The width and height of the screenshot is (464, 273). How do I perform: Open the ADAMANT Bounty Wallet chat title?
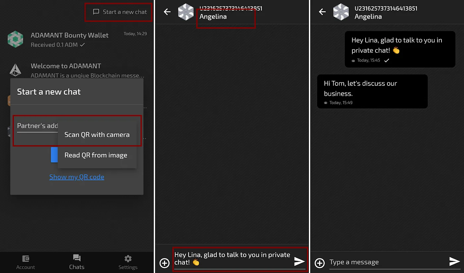point(70,35)
